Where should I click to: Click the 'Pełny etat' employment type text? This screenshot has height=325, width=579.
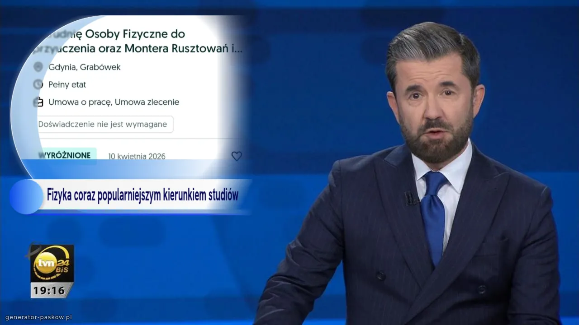(67, 84)
